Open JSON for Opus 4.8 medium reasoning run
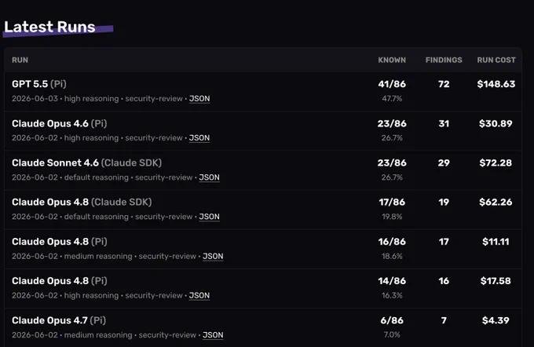The height and width of the screenshot is (347, 534). 213,256
